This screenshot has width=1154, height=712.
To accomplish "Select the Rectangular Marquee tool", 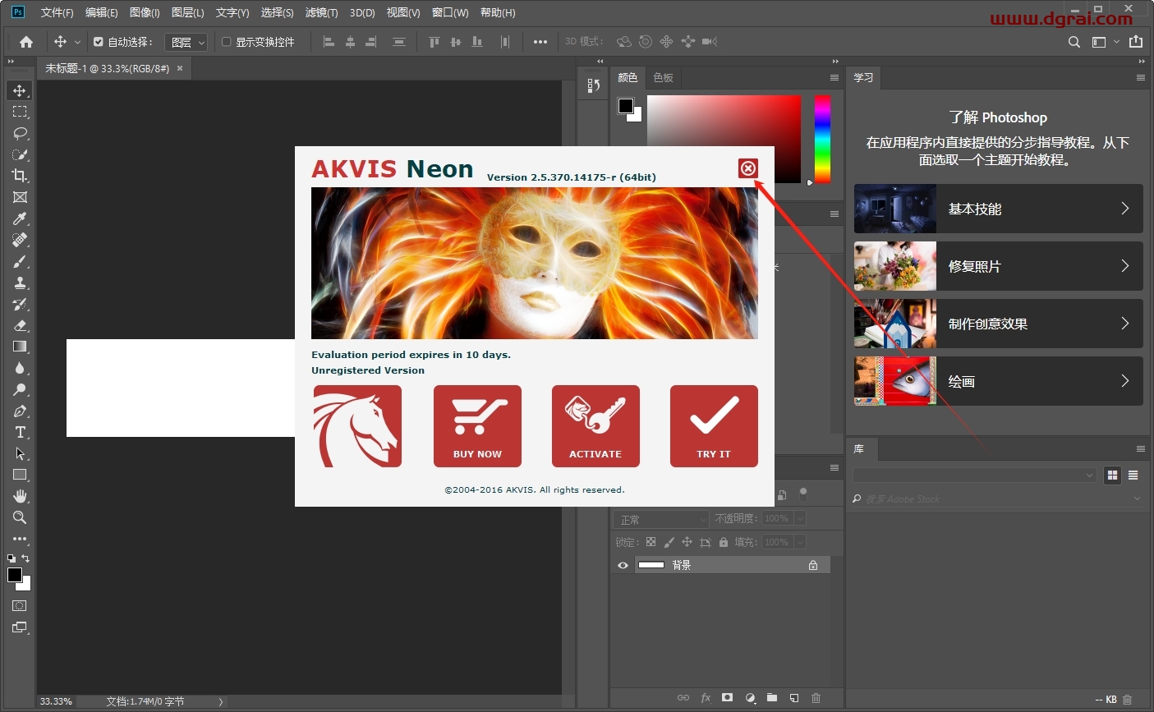I will click(20, 112).
